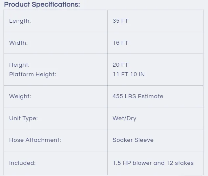Select the "Hose Attachment:" label cell
This screenshot has width=208, height=176.
pos(35,140)
